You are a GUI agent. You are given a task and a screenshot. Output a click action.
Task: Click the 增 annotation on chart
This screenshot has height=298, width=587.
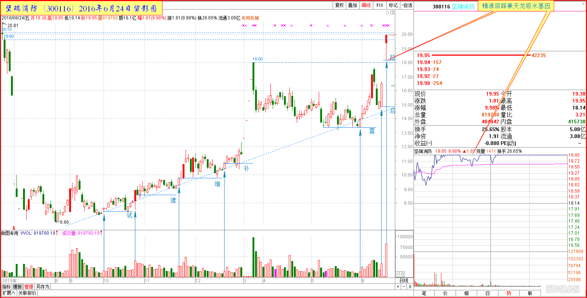(217, 184)
